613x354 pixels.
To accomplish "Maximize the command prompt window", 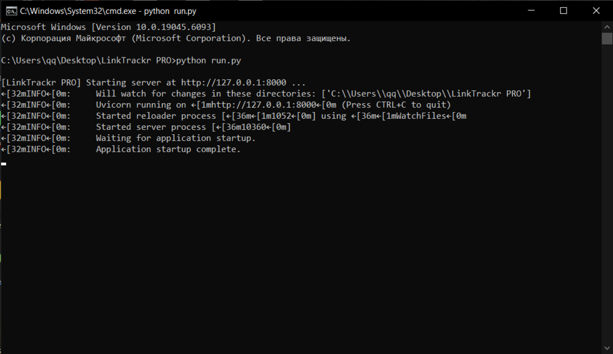I will pos(564,10).
